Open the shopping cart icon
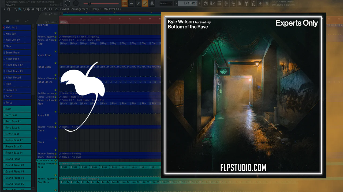Screen dimensions: 343x192 tap(267, 3)
